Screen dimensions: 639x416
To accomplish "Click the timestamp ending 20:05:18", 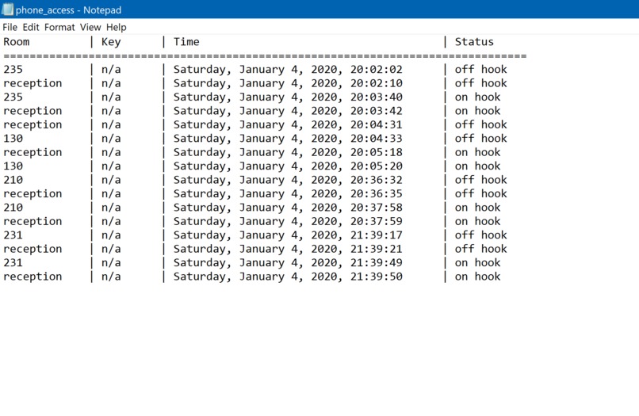I will coord(288,153).
